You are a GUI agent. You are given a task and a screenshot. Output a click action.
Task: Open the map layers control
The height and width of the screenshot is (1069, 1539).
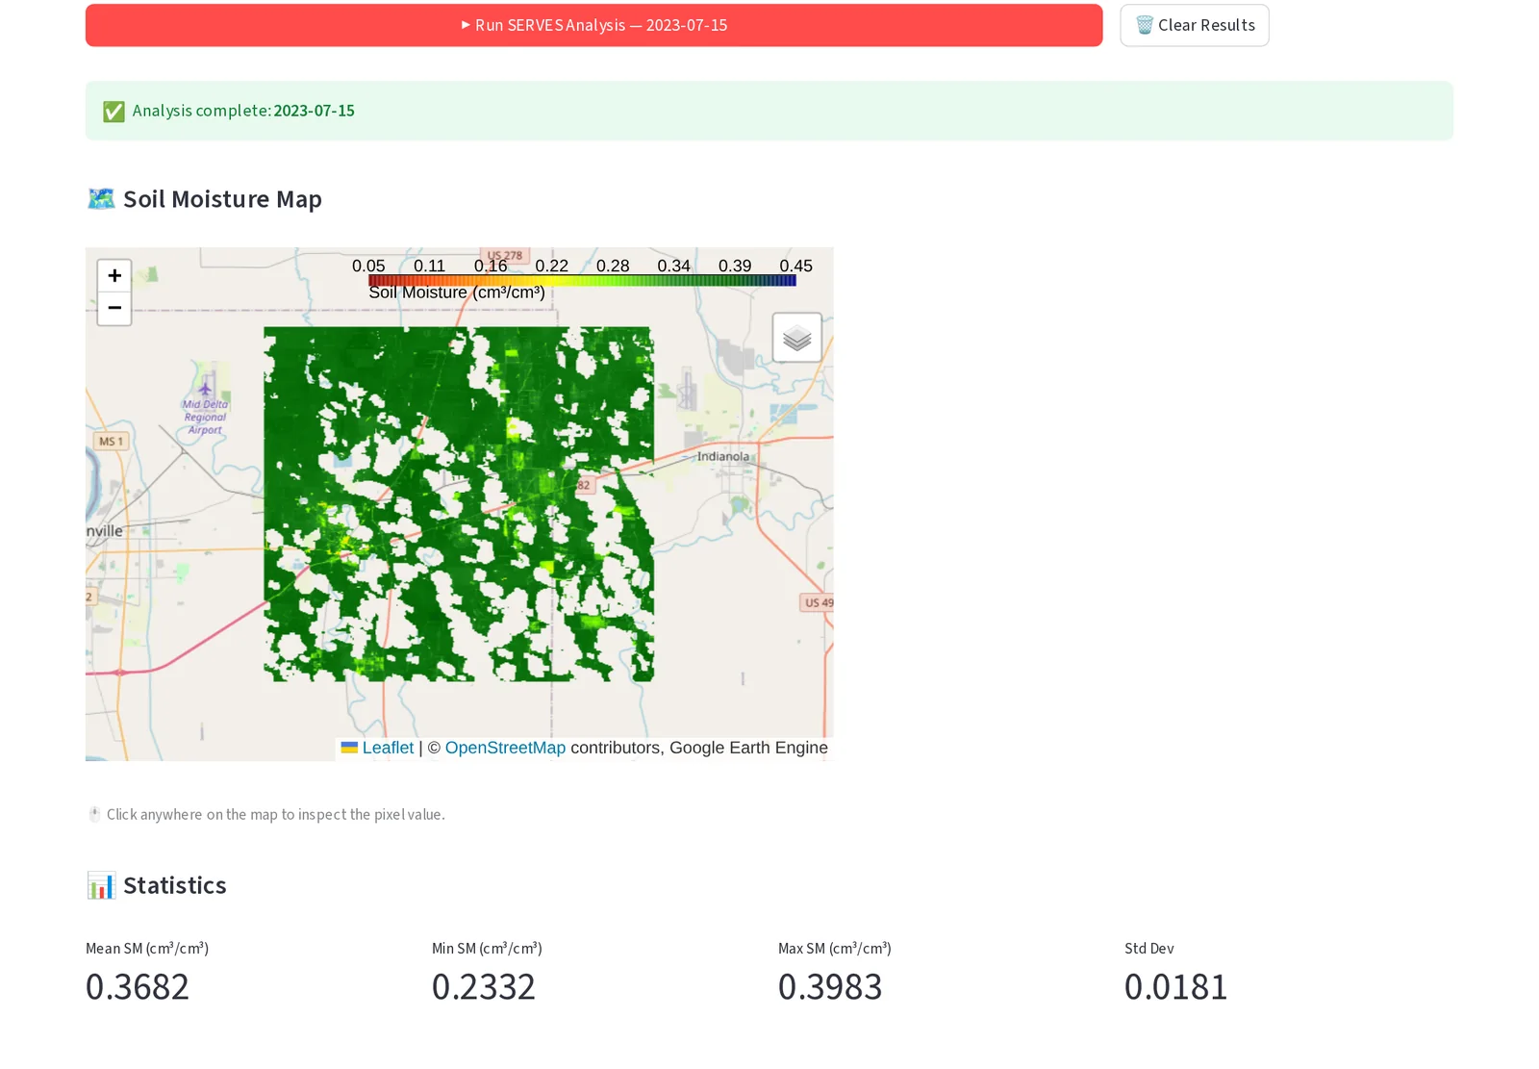tap(796, 338)
